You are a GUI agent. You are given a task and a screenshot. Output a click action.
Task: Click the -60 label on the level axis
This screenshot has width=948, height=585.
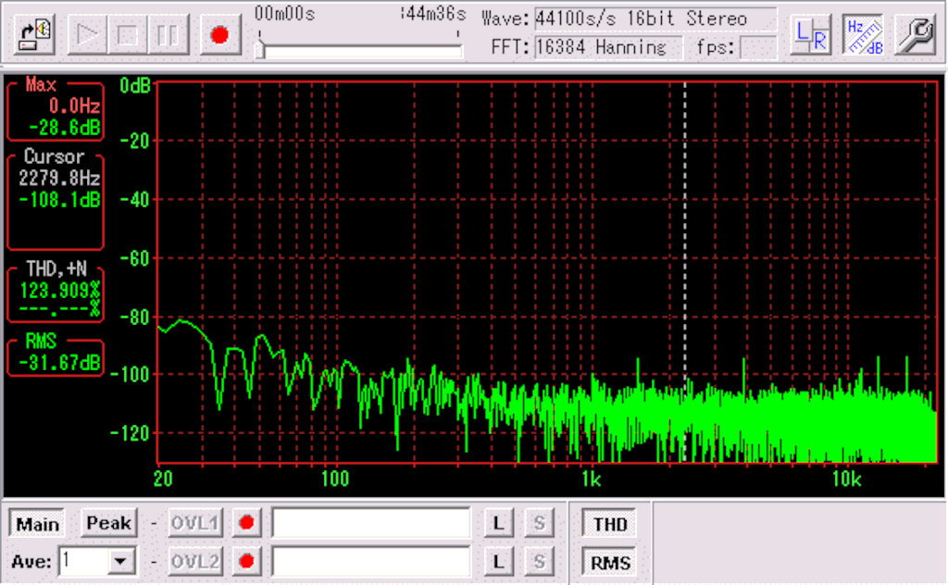point(133,258)
